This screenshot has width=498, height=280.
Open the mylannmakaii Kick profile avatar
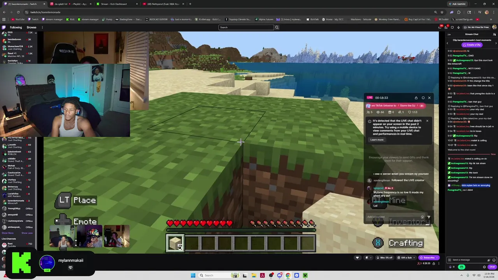[x=47, y=262]
